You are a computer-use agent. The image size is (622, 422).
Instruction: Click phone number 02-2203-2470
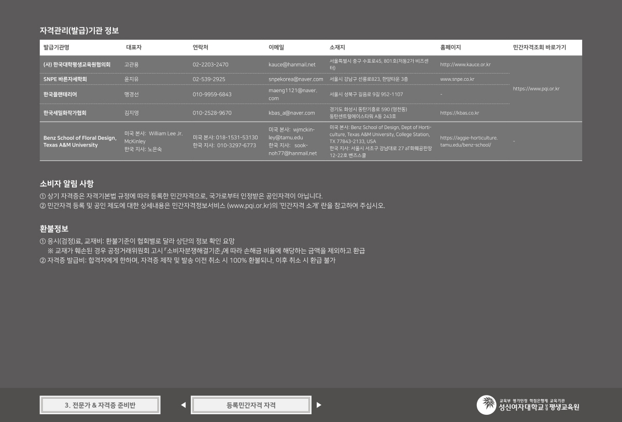click(210, 65)
